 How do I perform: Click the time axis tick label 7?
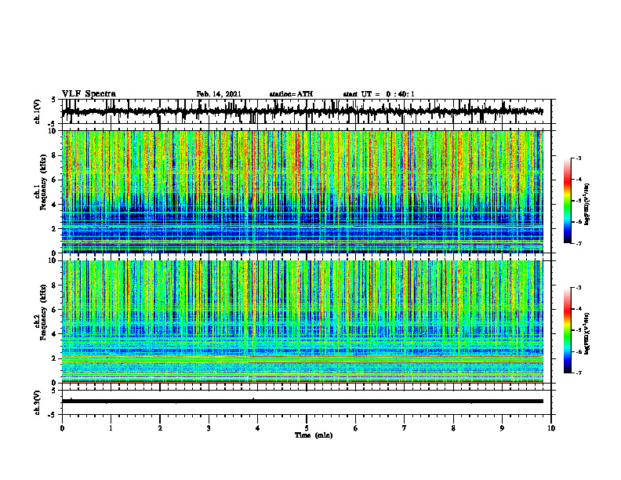point(405,428)
